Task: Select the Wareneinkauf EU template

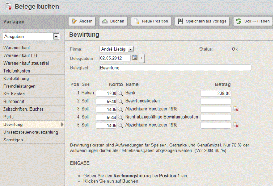Action: coord(32,55)
